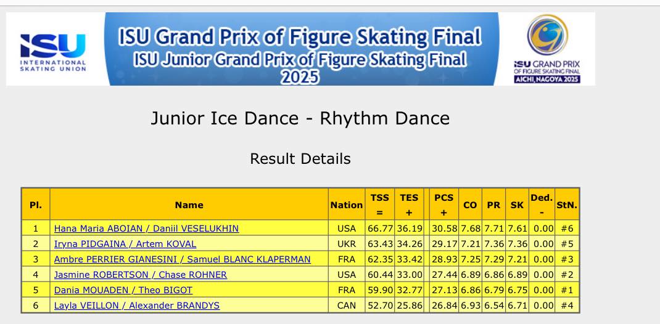Click the PCS column header

click(x=444, y=205)
